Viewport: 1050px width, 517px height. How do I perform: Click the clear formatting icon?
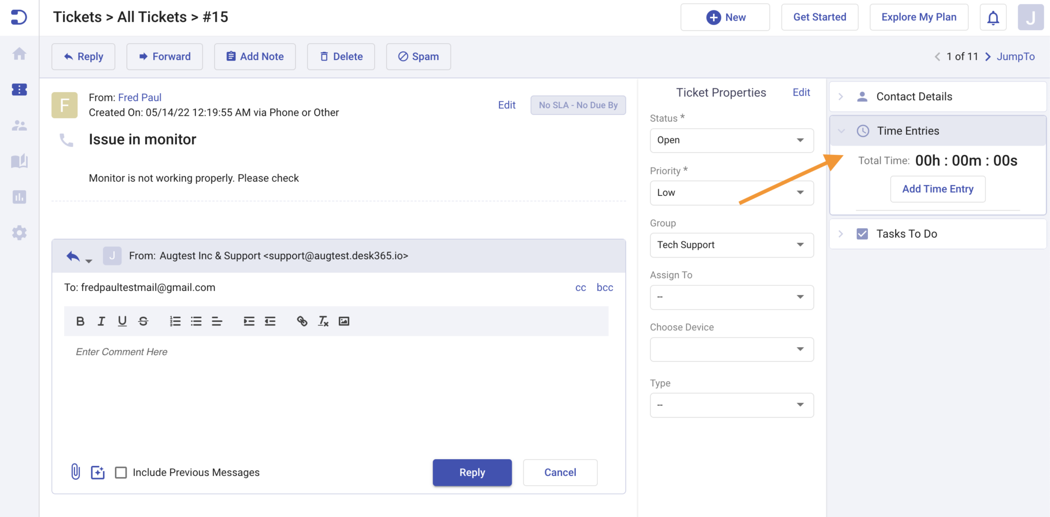click(323, 321)
